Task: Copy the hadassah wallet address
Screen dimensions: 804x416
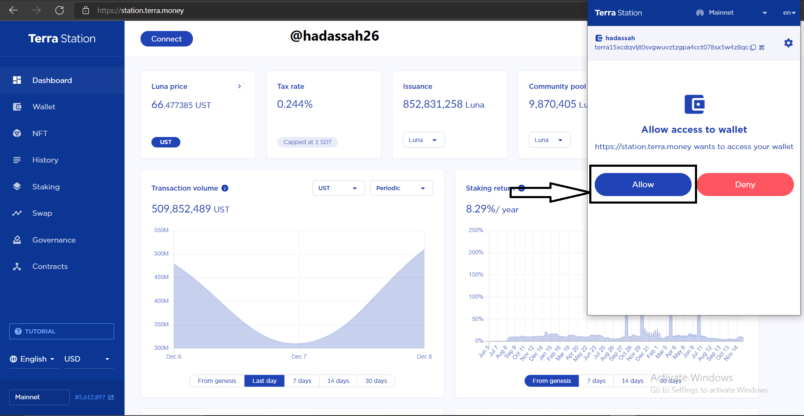Action: [753, 47]
